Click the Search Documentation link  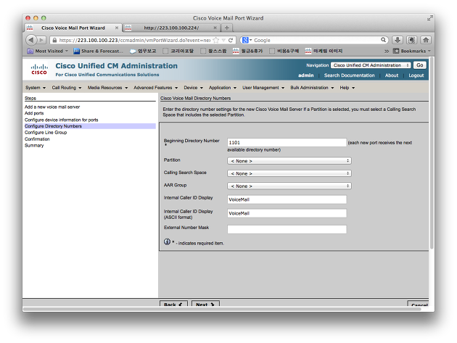349,75
